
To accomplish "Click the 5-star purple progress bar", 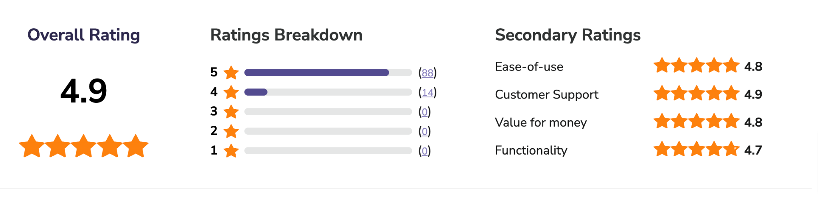I will click(x=328, y=73).
